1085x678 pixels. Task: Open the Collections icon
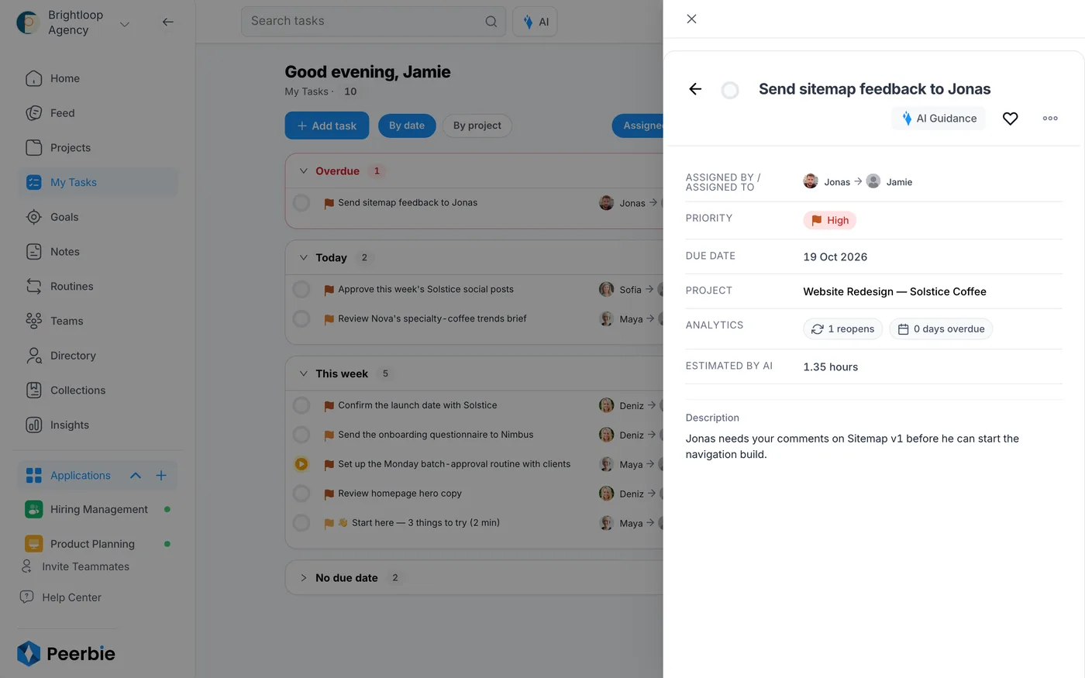click(x=33, y=391)
